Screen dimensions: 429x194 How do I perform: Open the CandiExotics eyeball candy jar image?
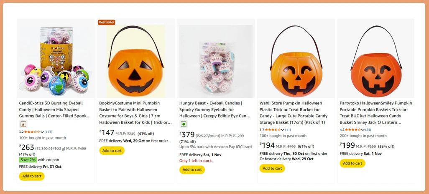click(56, 61)
